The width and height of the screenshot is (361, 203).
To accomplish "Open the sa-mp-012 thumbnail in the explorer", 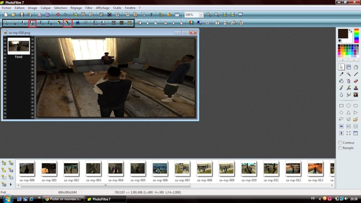I will [293, 169].
